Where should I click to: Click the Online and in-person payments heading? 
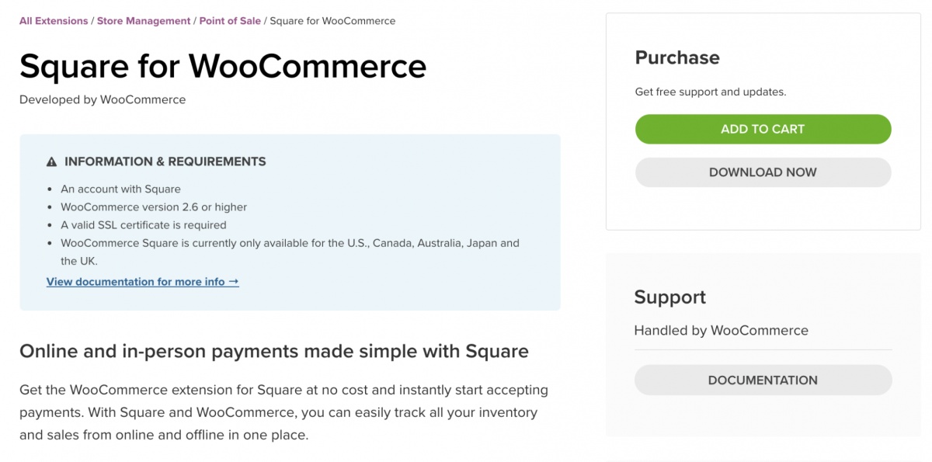click(x=273, y=351)
